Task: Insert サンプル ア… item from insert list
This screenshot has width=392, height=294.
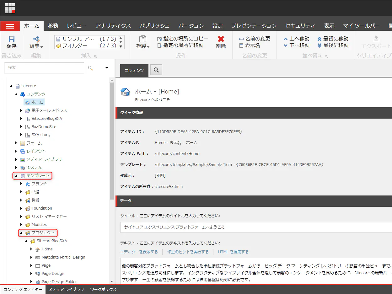Action: pyautogui.click(x=86, y=39)
